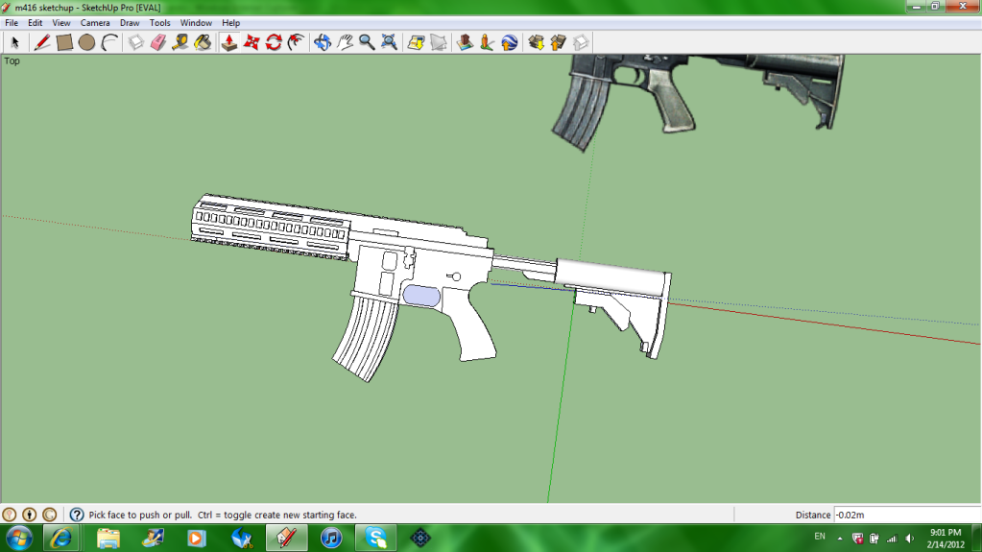Image resolution: width=982 pixels, height=552 pixels.
Task: Click the geo-location status icon
Action: coord(10,515)
